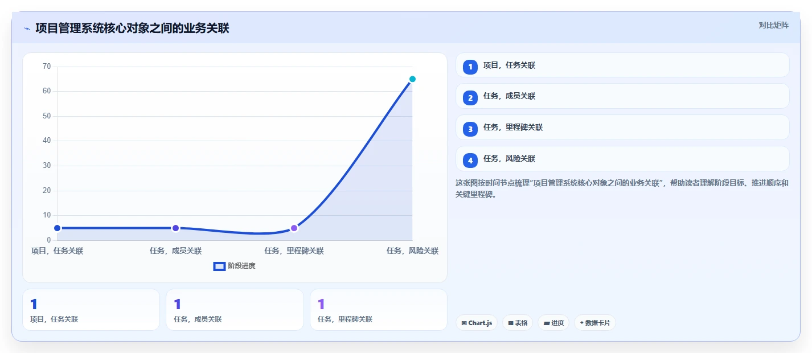Open the 项目，任务关联 data card
812x353 pixels.
coord(91,310)
